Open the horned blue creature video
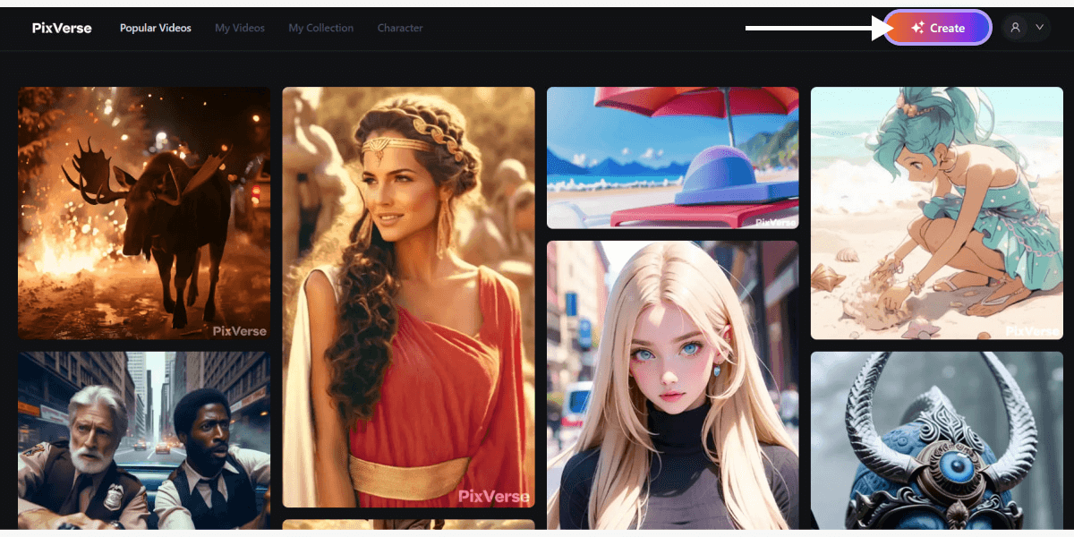The width and height of the screenshot is (1074, 537). 937,440
